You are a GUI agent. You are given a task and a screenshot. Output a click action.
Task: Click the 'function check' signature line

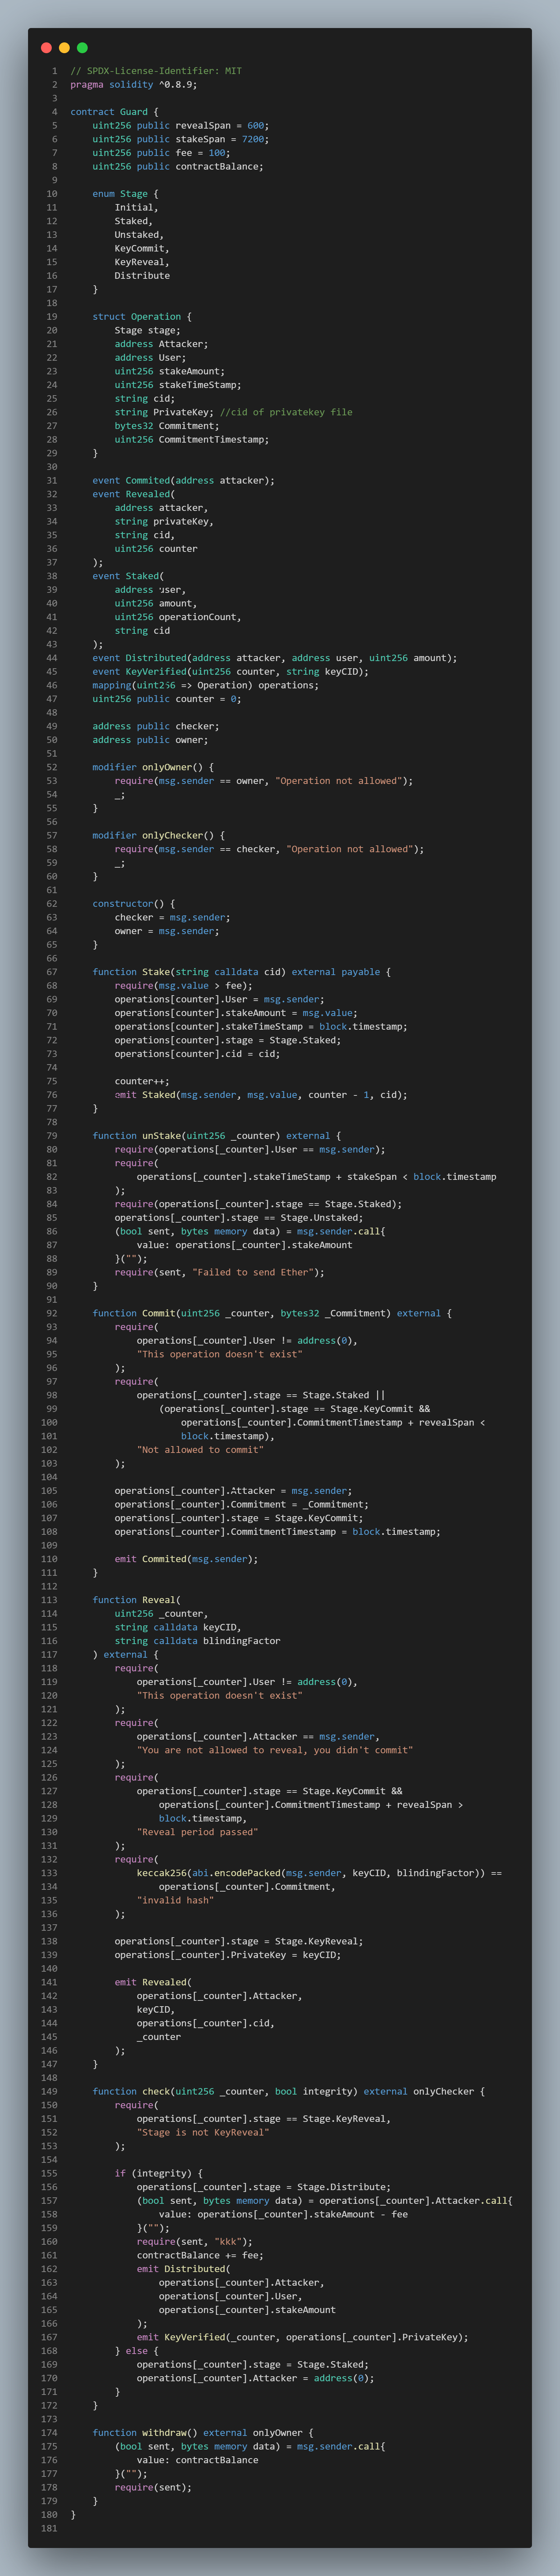pyautogui.click(x=289, y=2091)
